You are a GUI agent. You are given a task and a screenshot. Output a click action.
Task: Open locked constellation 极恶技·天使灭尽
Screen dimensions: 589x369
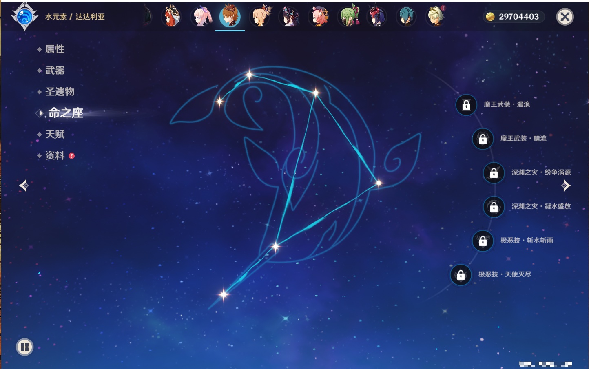pyautogui.click(x=461, y=275)
